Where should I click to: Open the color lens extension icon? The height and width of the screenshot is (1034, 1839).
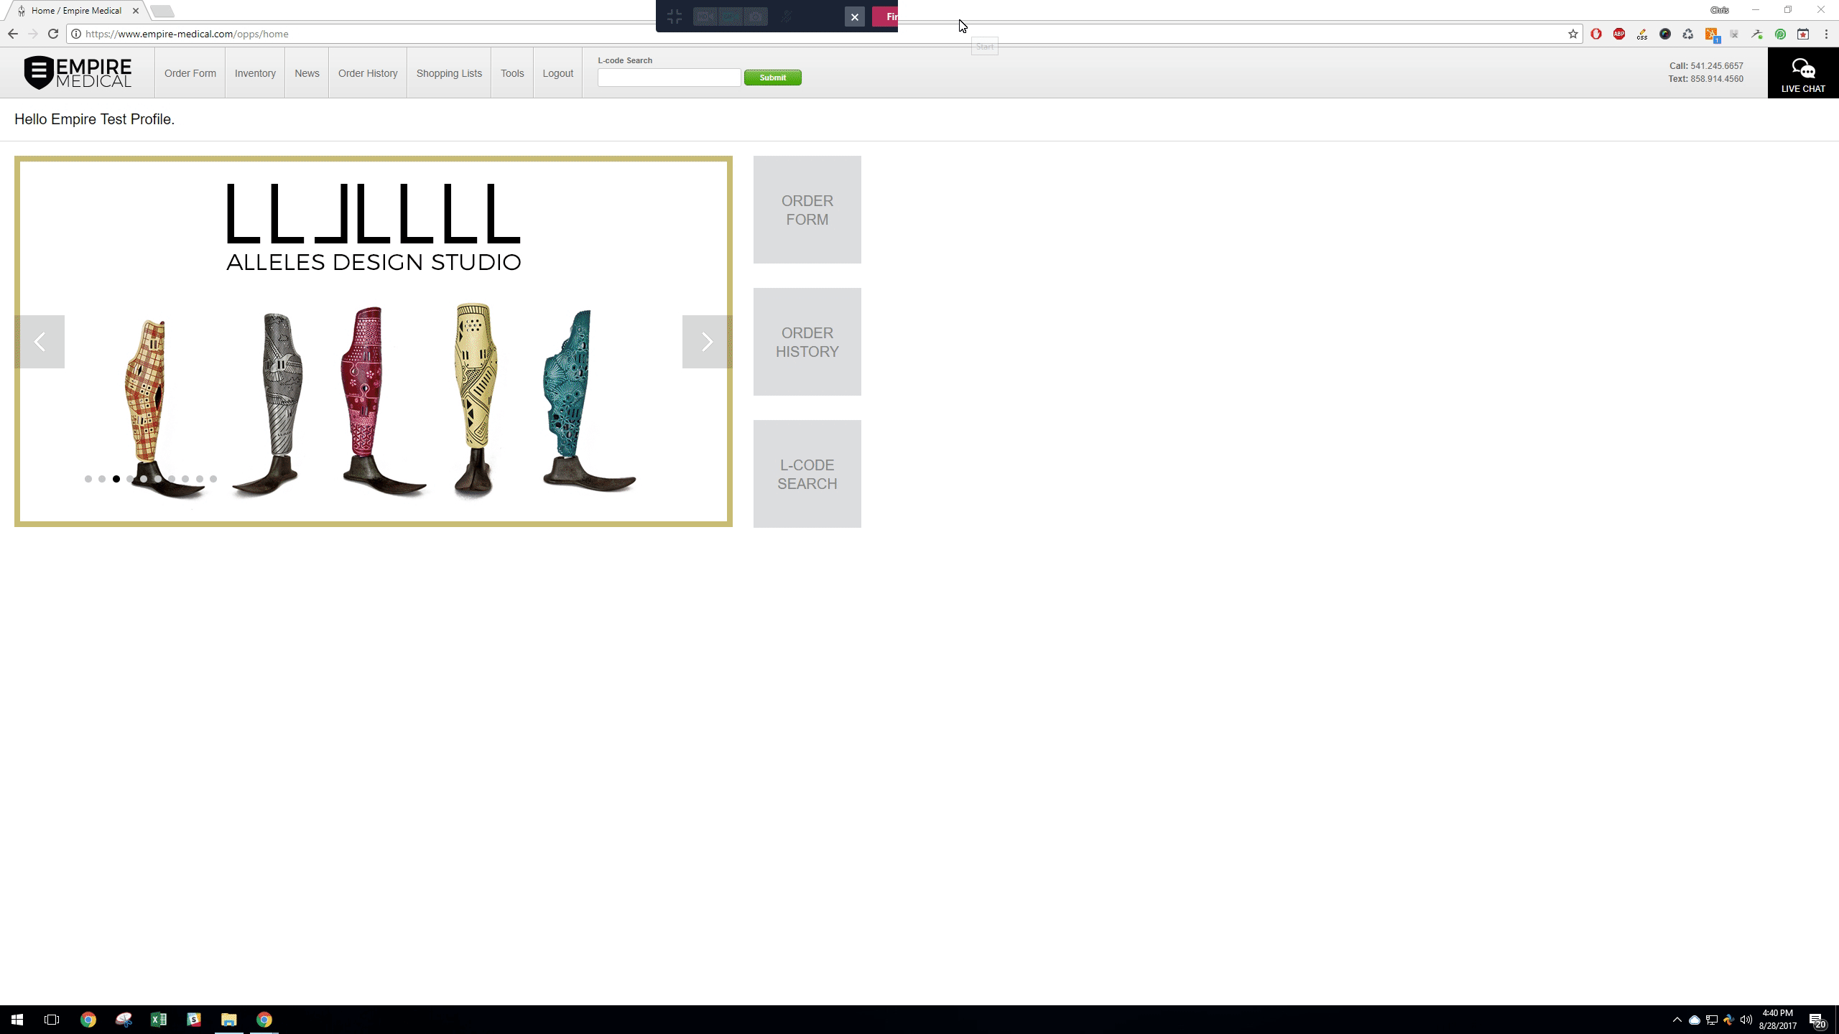pyautogui.click(x=1665, y=34)
